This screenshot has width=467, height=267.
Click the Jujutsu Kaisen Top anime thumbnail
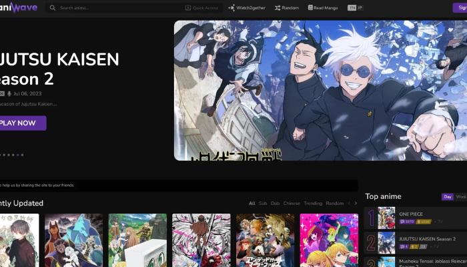[x=386, y=243]
